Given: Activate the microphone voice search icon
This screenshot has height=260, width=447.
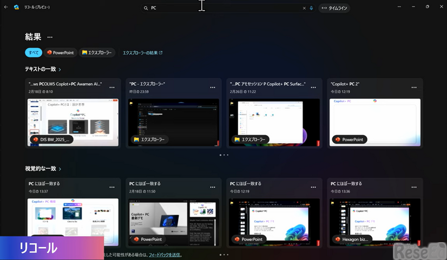Looking at the screenshot, I should [x=311, y=8].
